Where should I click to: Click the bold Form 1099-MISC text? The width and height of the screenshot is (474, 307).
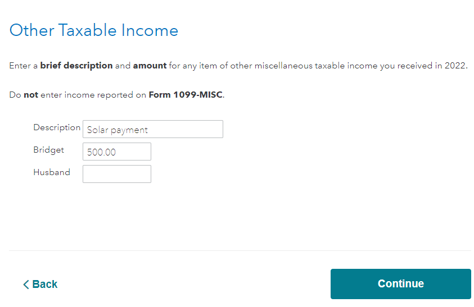[185, 95]
